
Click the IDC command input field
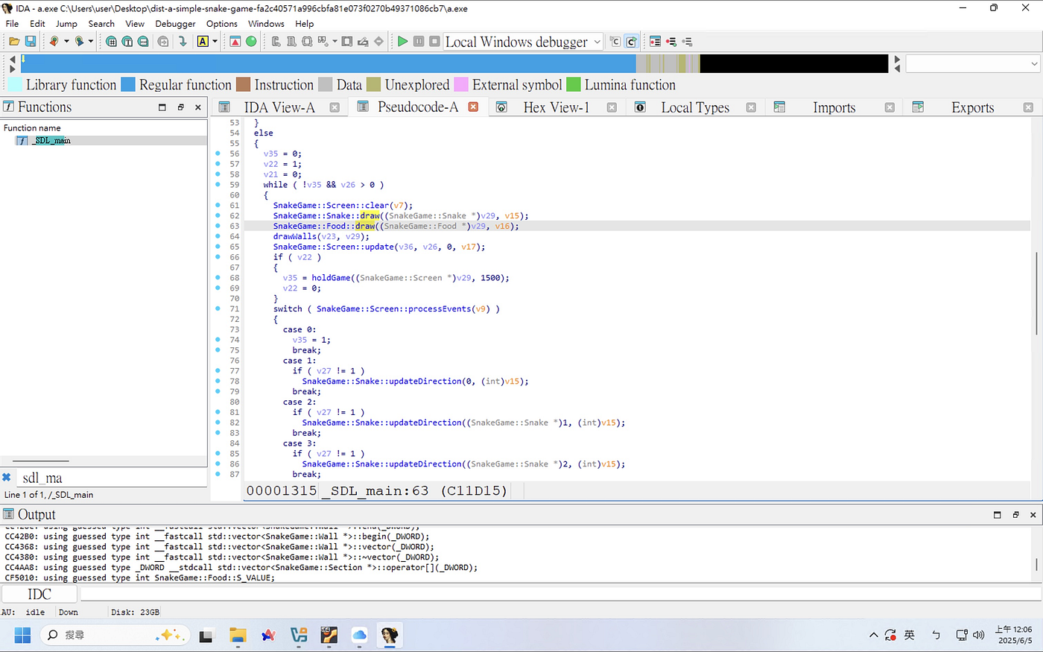(560, 594)
